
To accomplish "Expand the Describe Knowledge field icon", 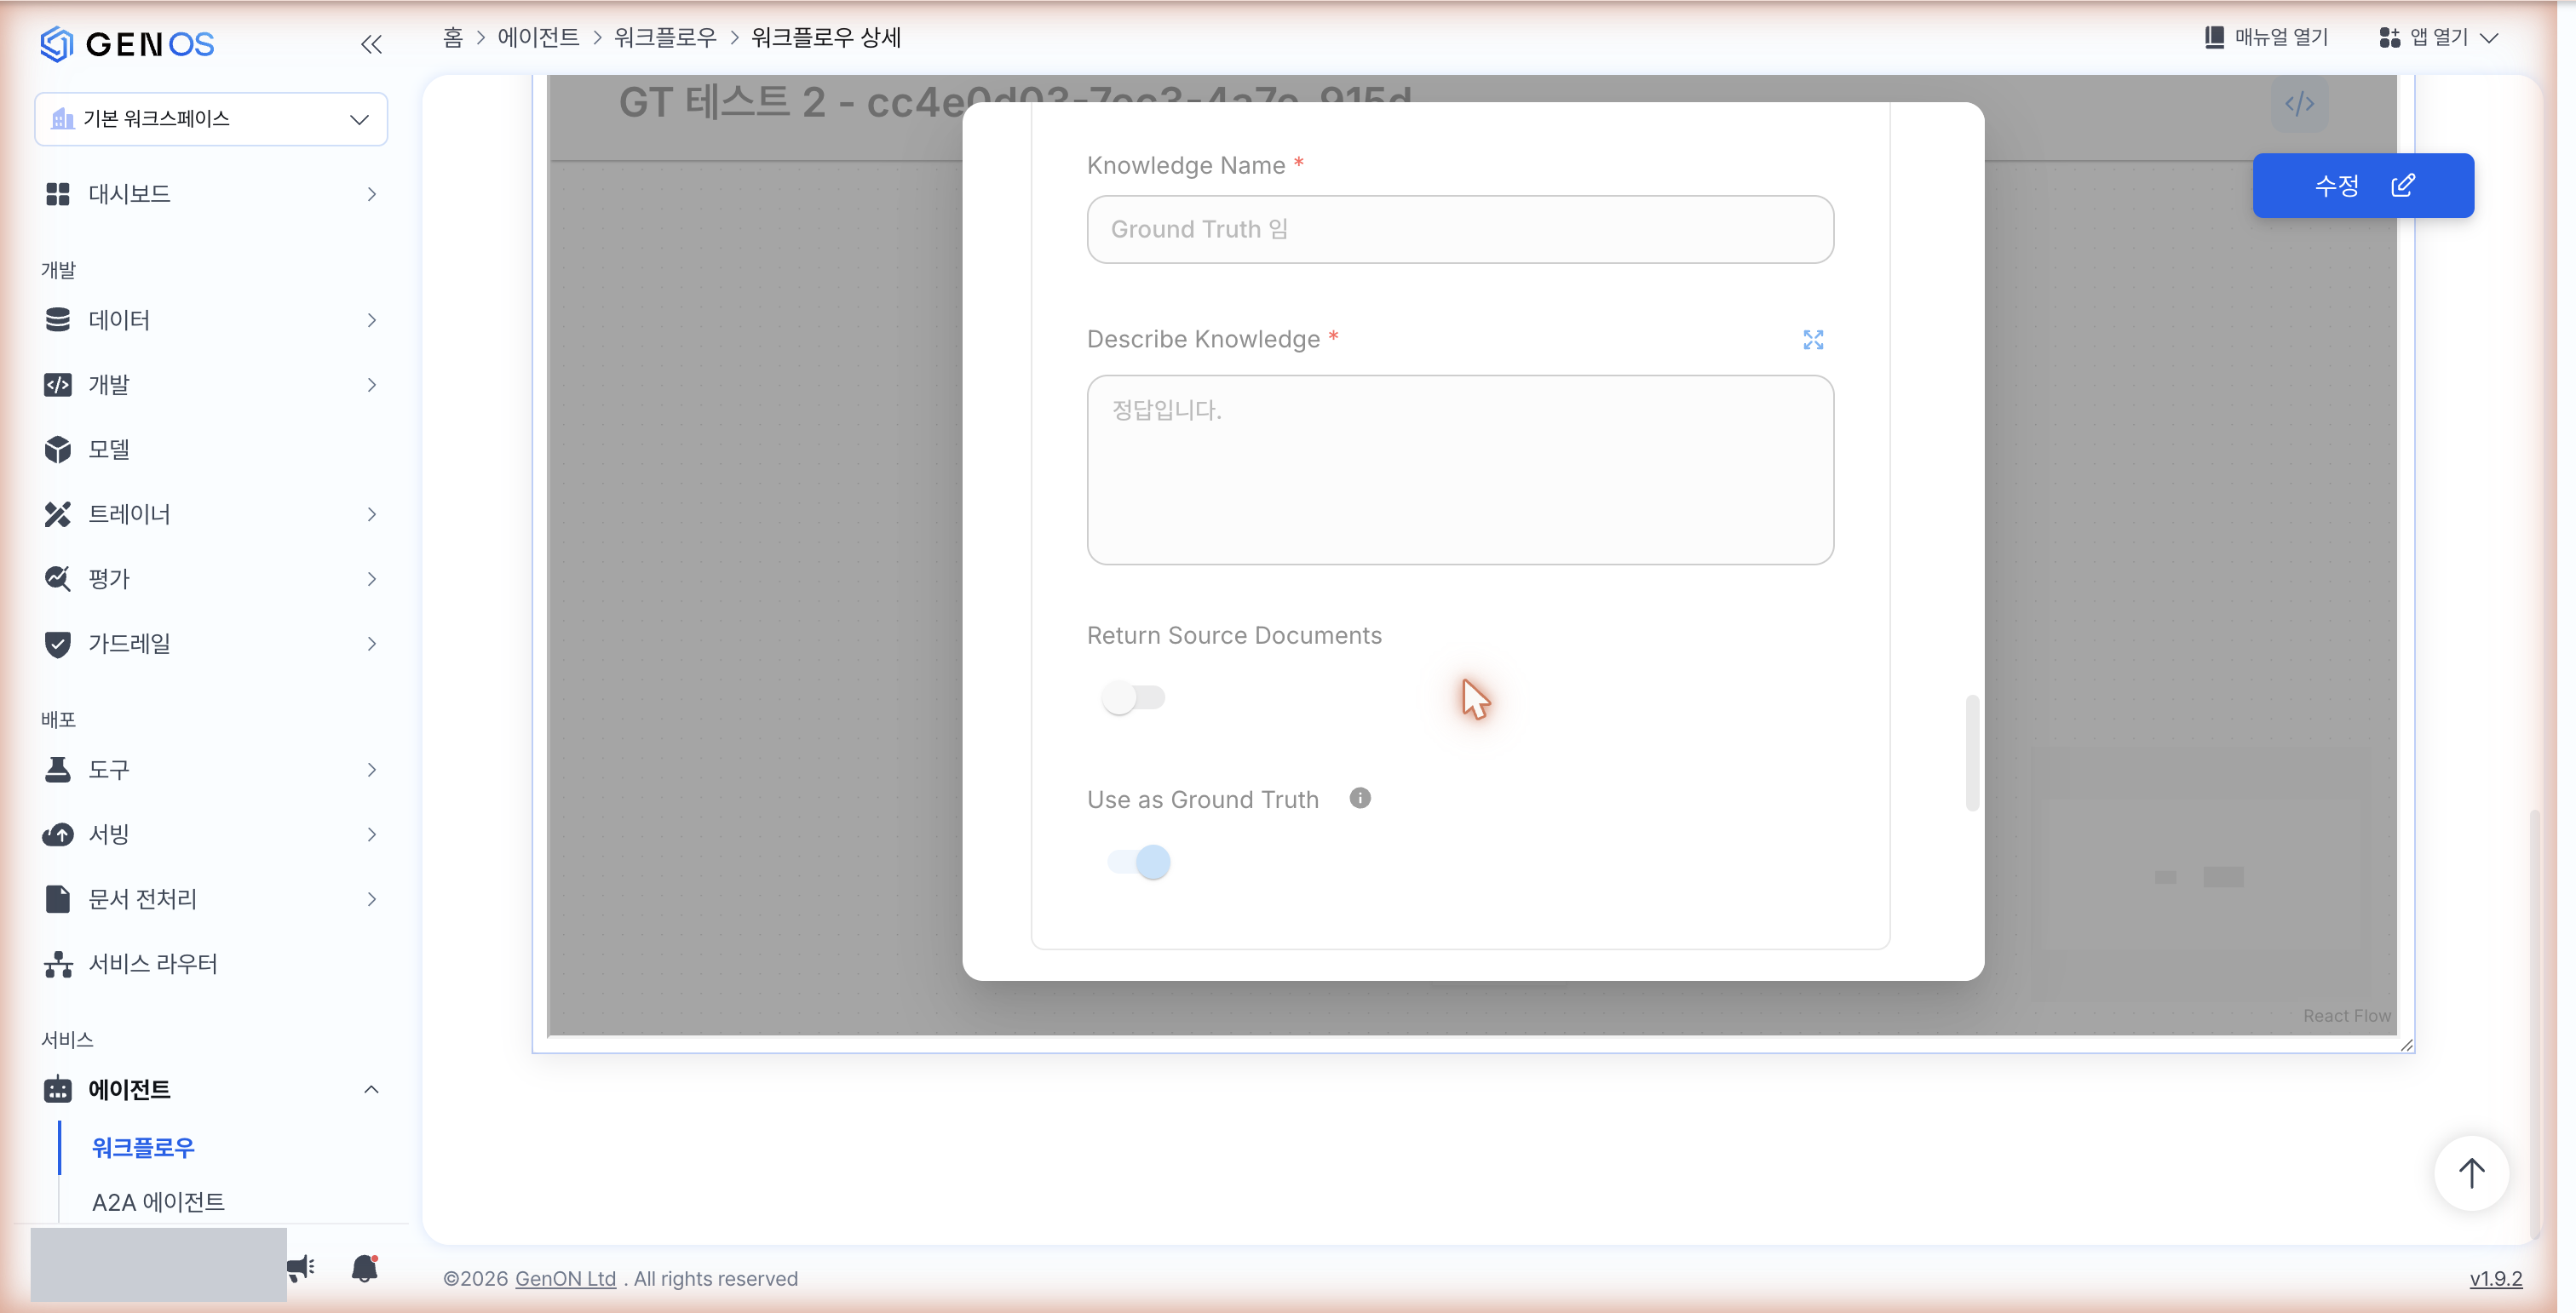I will click(1813, 340).
